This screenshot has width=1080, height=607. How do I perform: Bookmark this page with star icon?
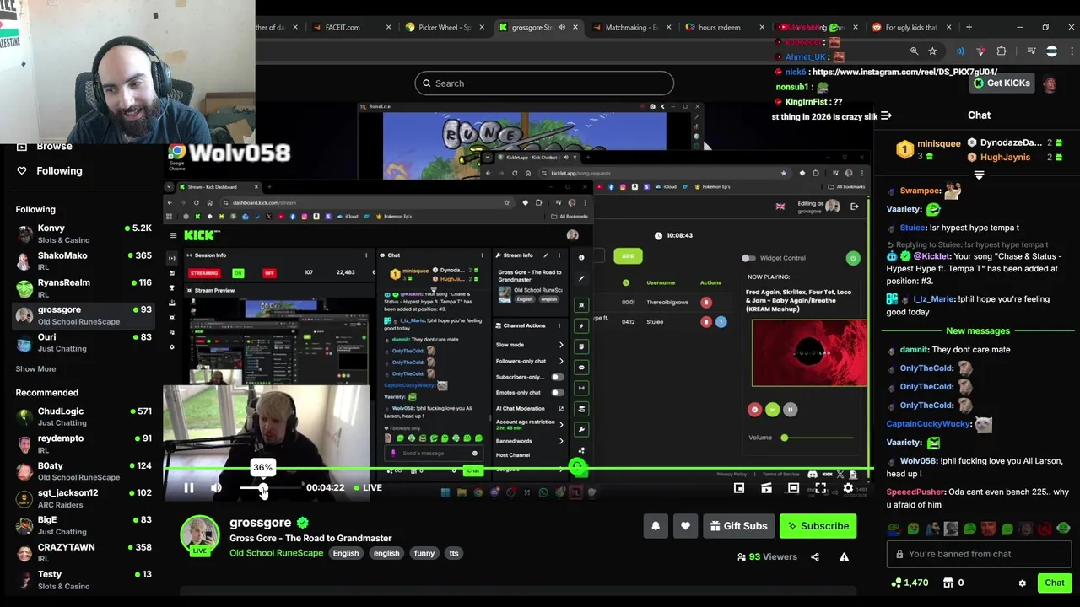(932, 51)
